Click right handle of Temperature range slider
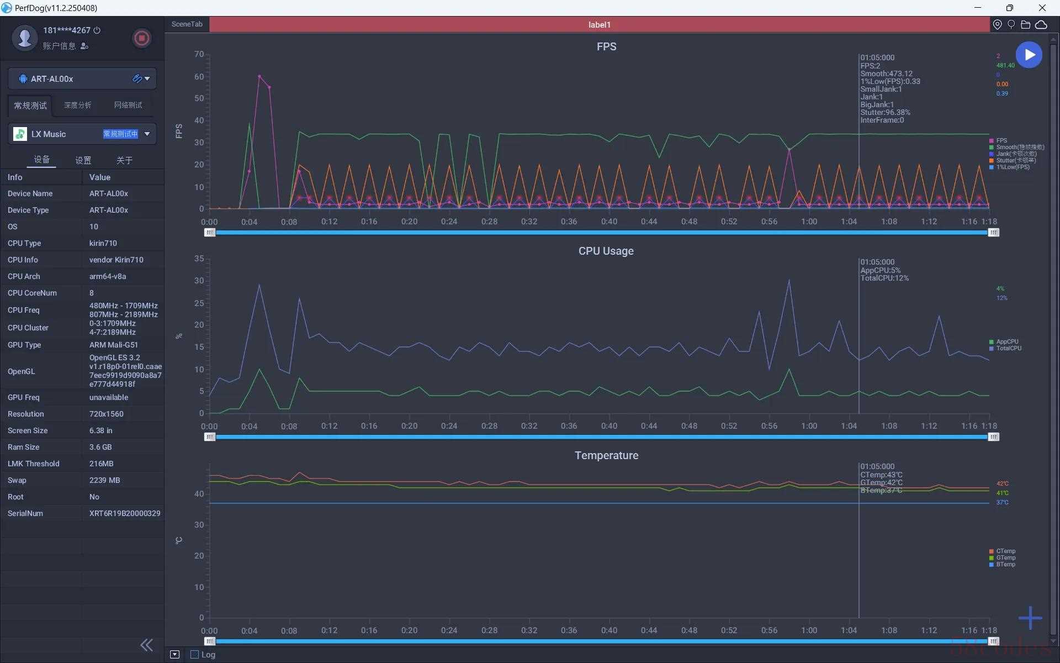 point(993,641)
